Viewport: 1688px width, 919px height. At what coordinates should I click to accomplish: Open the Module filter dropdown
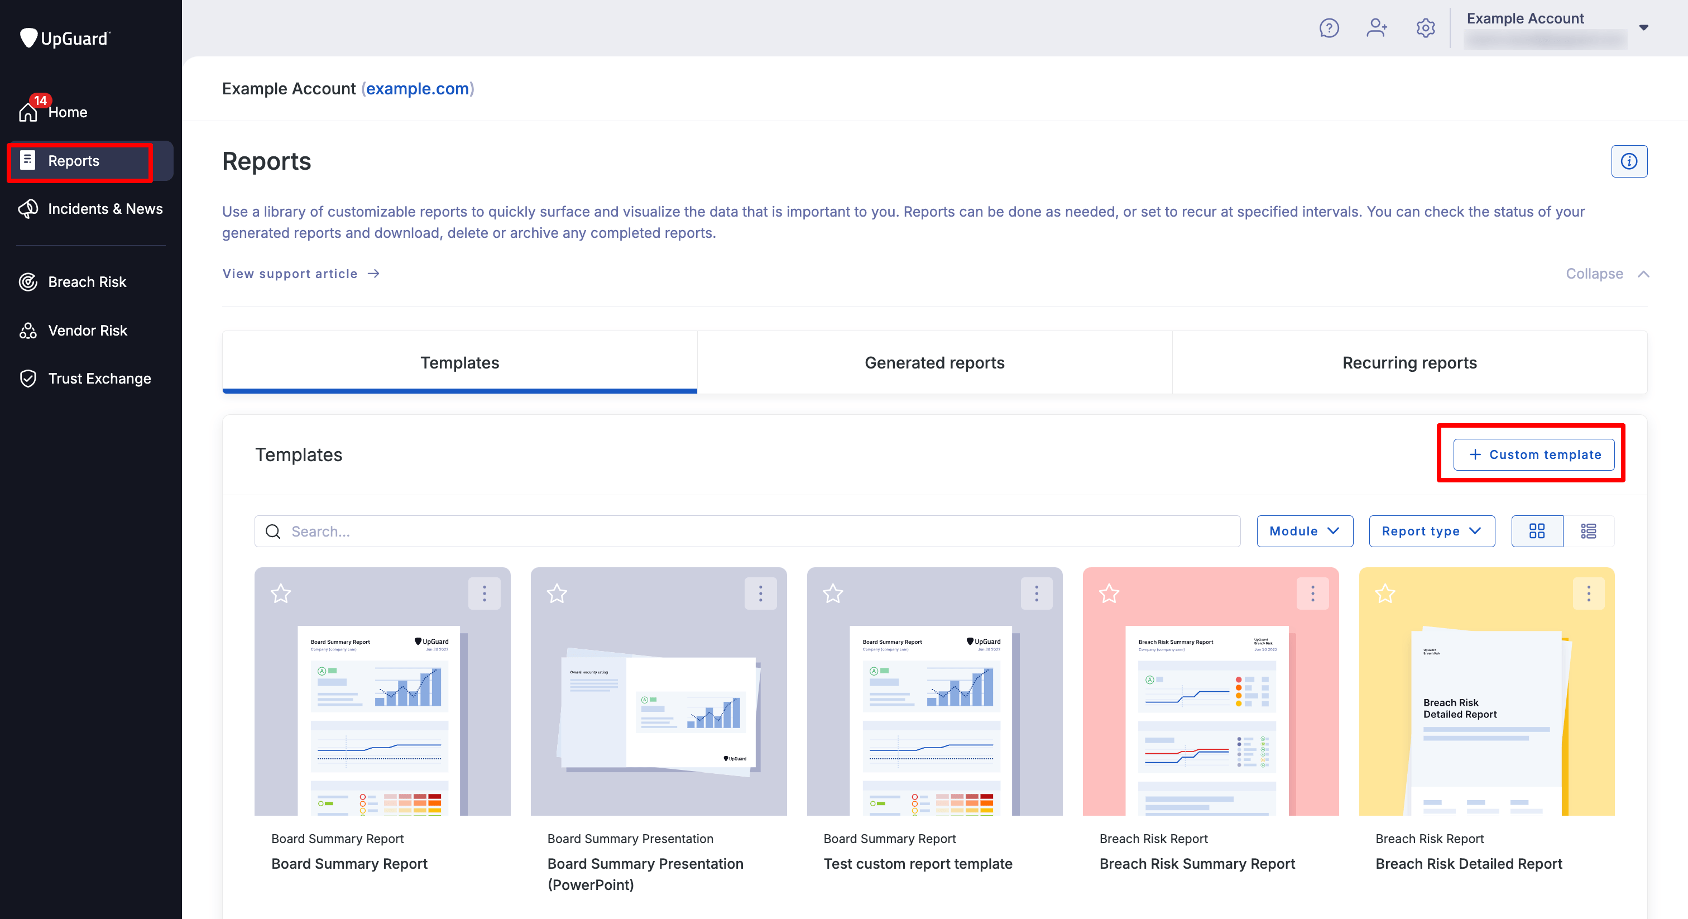tap(1304, 531)
